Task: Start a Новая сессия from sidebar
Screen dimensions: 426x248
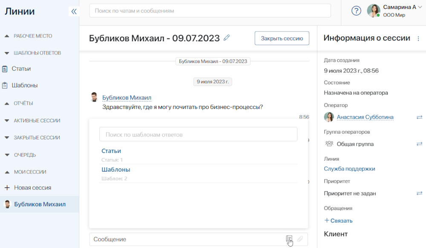Action: coord(32,187)
